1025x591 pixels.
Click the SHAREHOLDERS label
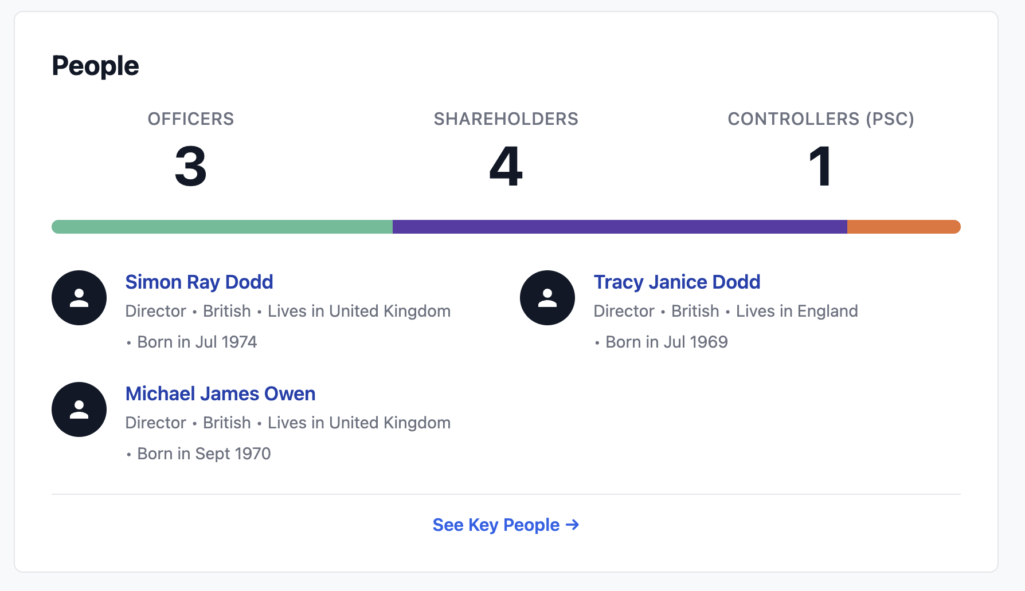506,119
